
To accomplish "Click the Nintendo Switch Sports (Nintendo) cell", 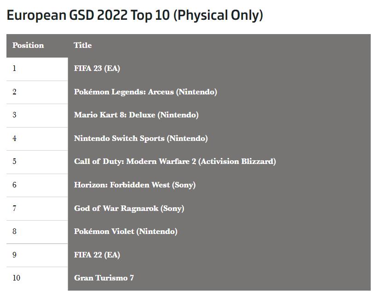I will [x=141, y=138].
